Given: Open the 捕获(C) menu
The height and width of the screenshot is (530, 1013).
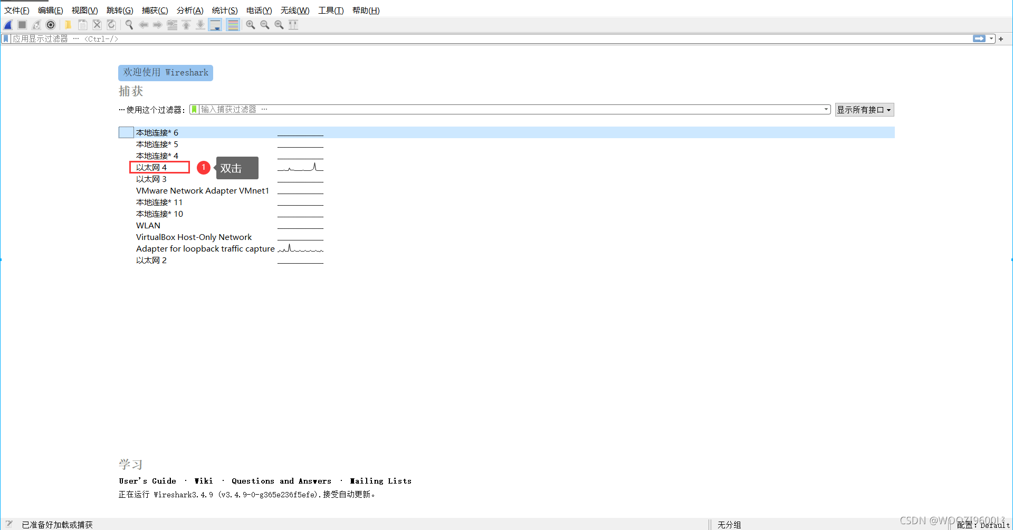Looking at the screenshot, I should coord(155,11).
